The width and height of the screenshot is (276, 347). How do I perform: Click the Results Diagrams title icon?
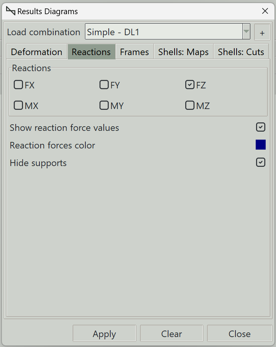pyautogui.click(x=11, y=11)
